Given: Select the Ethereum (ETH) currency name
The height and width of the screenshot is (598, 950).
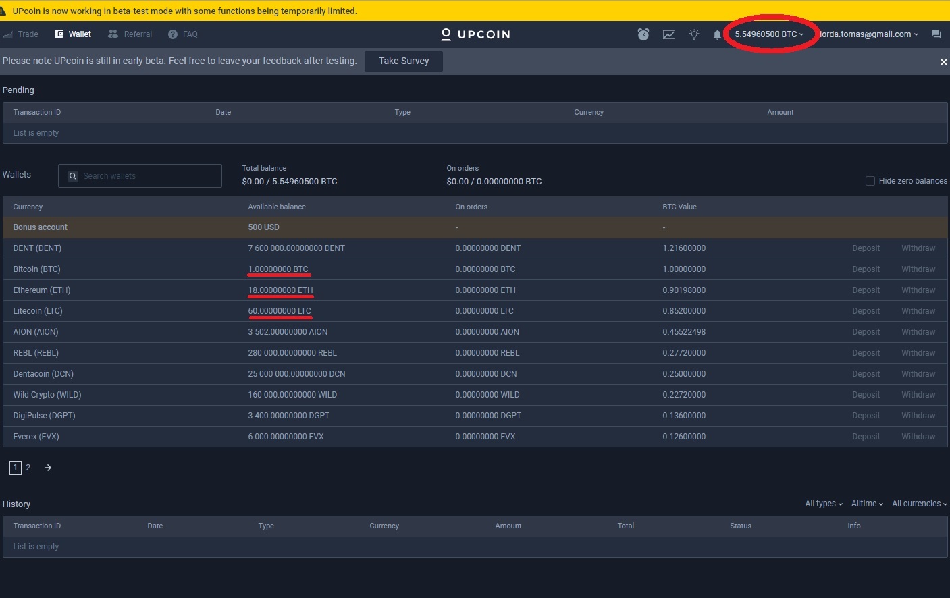Looking at the screenshot, I should [42, 290].
